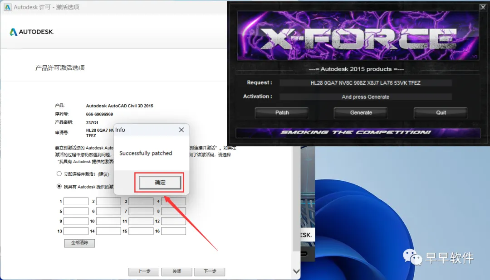Click serial number 666-69696969 text
Image resolution: width=490 pixels, height=280 pixels.
[x=99, y=114]
